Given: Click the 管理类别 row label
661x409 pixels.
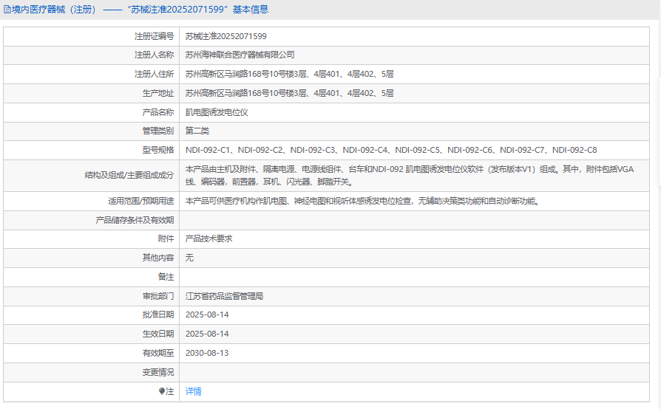Looking at the screenshot, I should click(158, 131).
